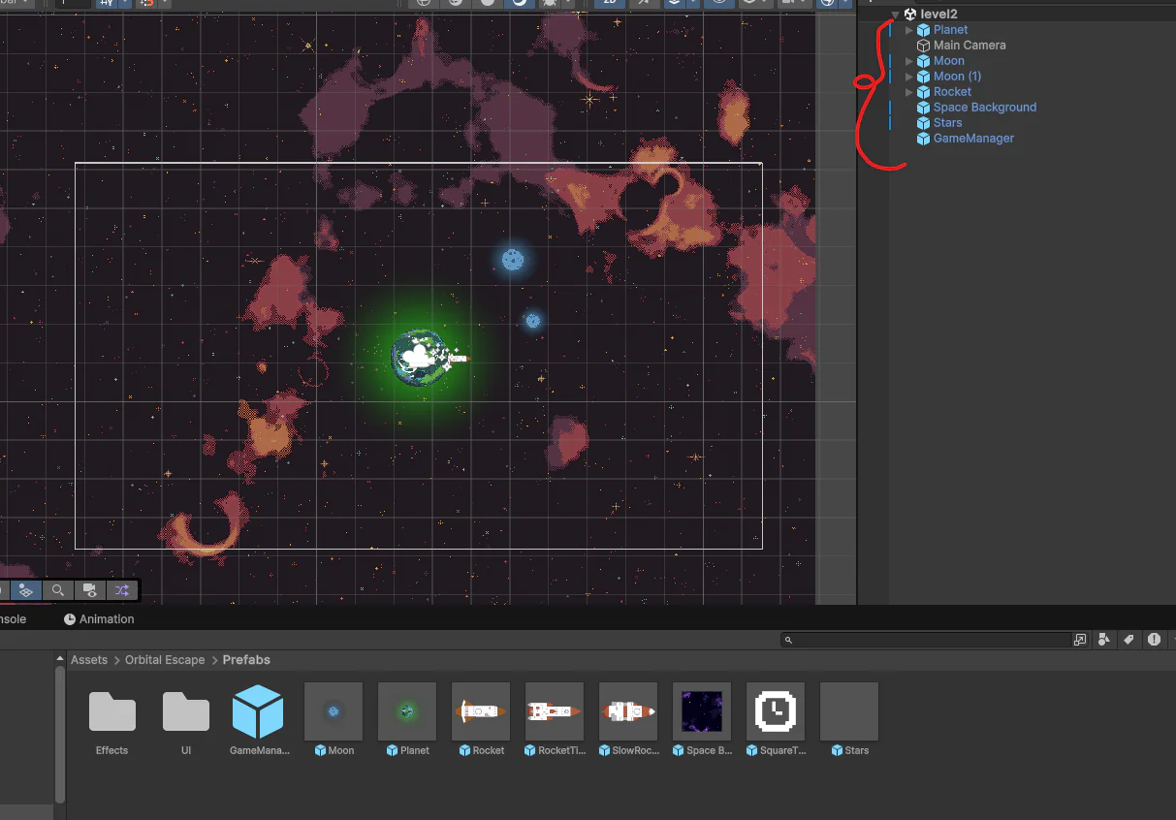Click the Moon (1) row's prefab icon
Viewport: 1176px width, 820px height.
pyautogui.click(x=923, y=77)
